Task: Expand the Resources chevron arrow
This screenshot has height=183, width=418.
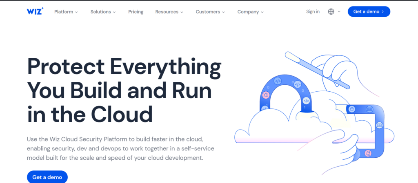Action: coord(182,12)
